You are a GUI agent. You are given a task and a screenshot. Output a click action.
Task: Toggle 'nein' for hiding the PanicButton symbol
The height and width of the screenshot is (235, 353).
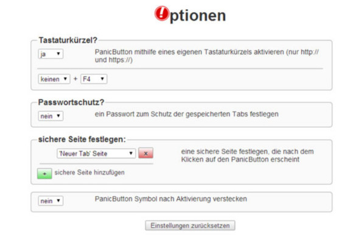click(51, 201)
